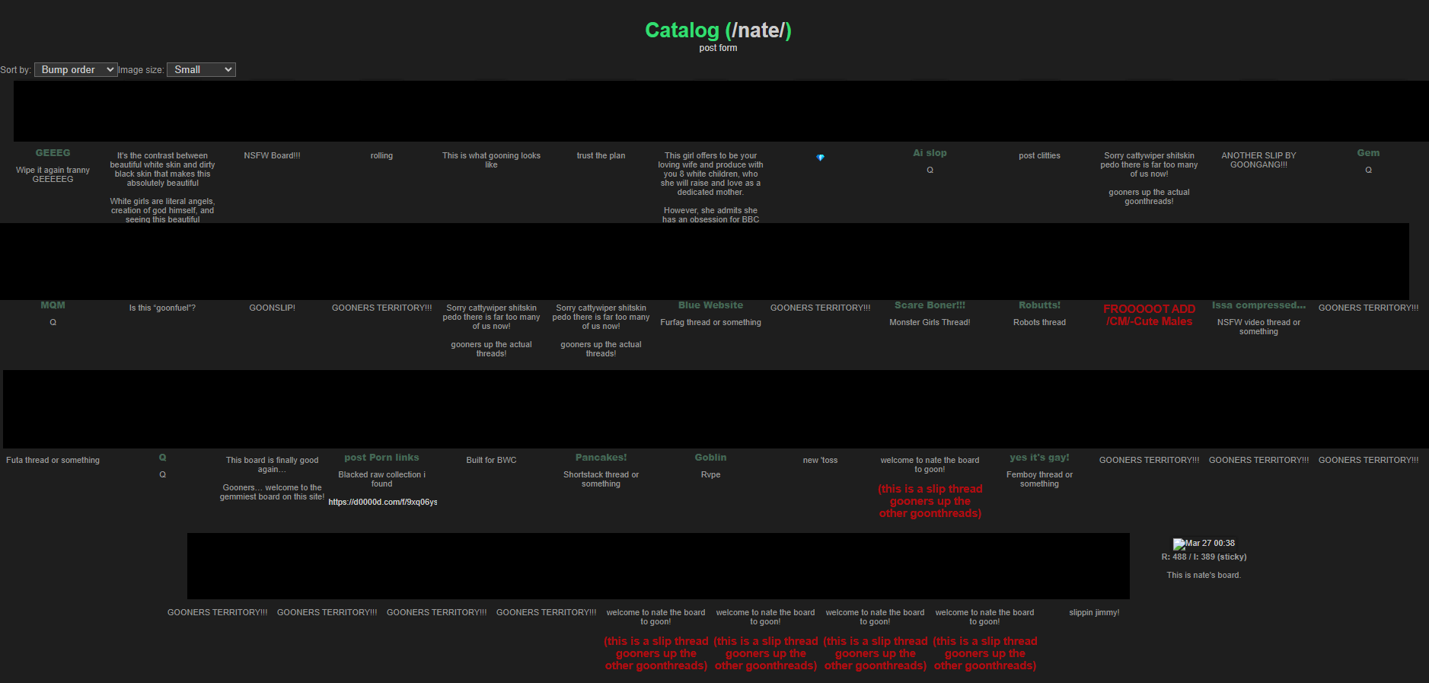Click the "Issa compressed..." thread title
The width and height of the screenshot is (1429, 683).
tap(1258, 305)
